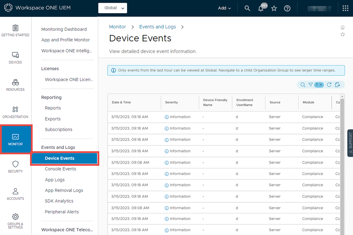The height and width of the screenshot is (235, 353).
Task: Open Peripheral Alerts
Action: (62, 212)
